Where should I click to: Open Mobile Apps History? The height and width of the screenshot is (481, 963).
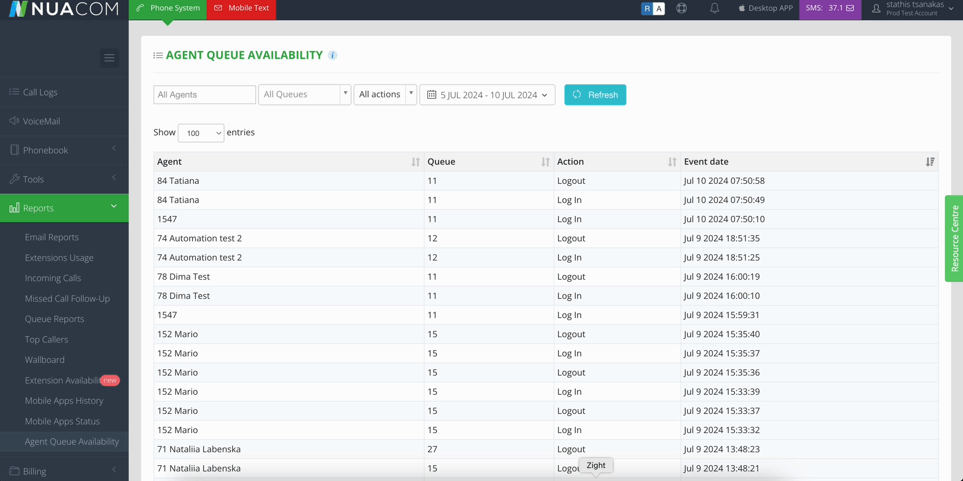tap(64, 401)
